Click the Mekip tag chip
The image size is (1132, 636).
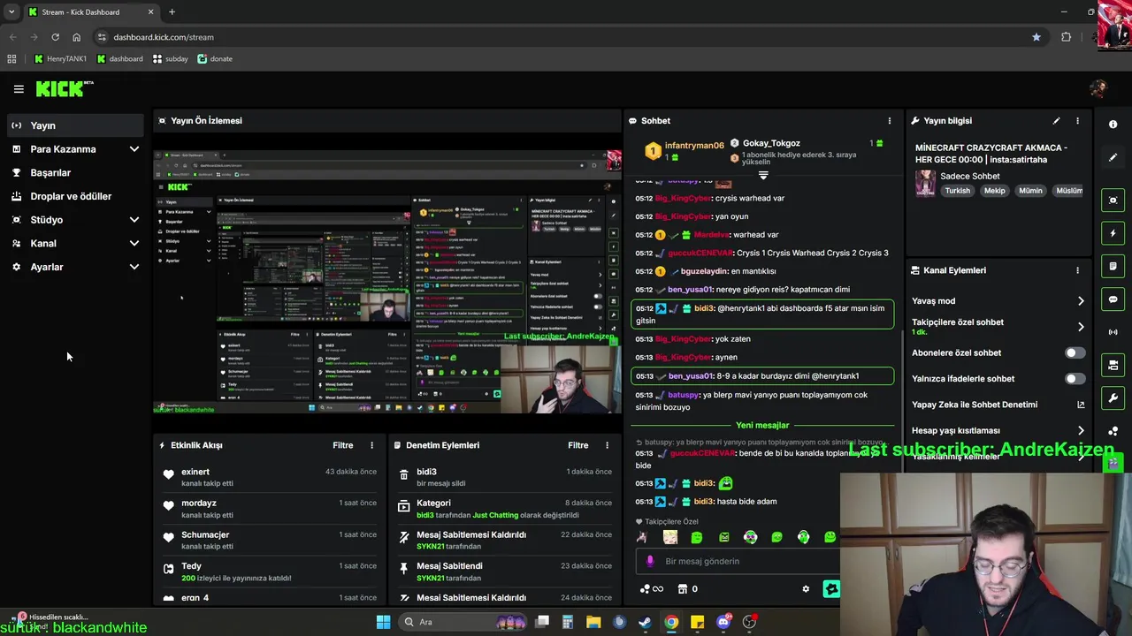pos(994,190)
